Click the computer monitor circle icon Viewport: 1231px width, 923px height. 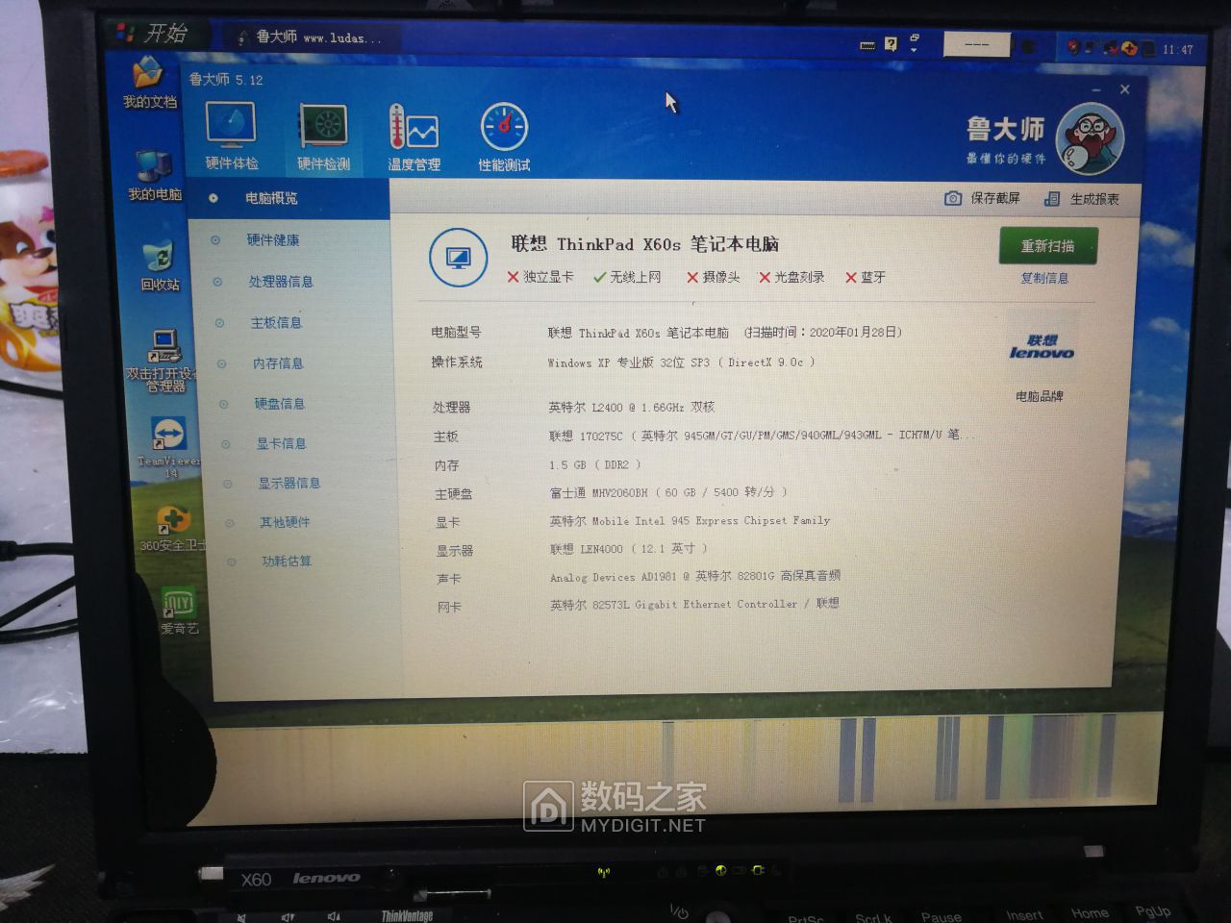[458, 258]
